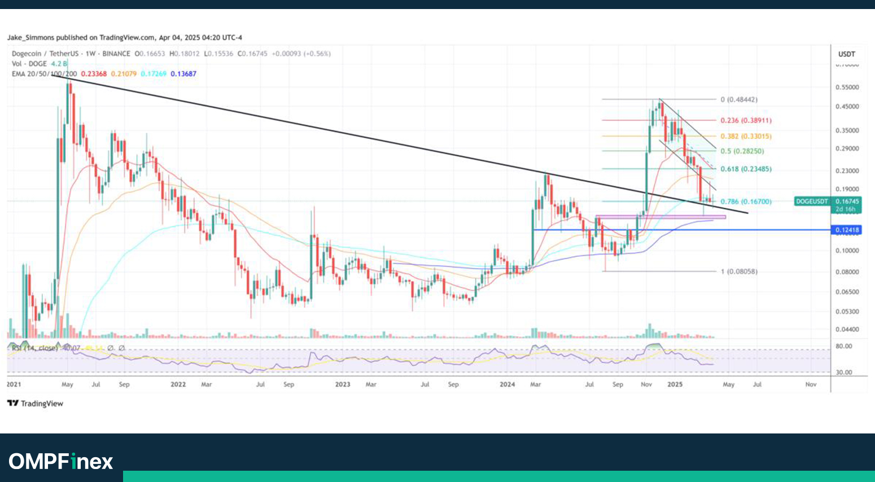
Task: Click the 0.23000 price axis label
Action: click(847, 170)
